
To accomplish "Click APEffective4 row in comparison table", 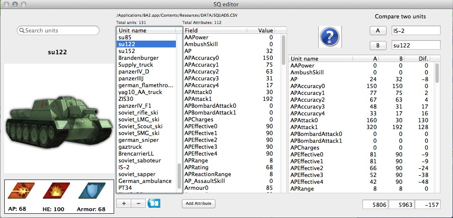I will (361, 182).
